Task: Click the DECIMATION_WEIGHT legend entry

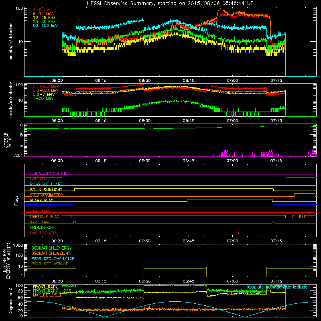Action: pos(51,254)
